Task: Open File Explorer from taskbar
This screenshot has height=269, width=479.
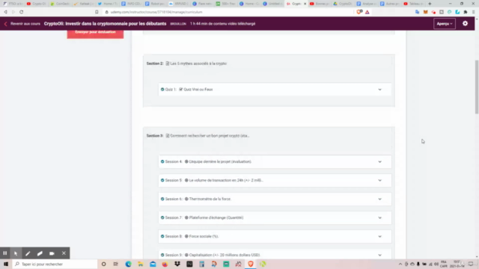Action: pyautogui.click(x=141, y=264)
